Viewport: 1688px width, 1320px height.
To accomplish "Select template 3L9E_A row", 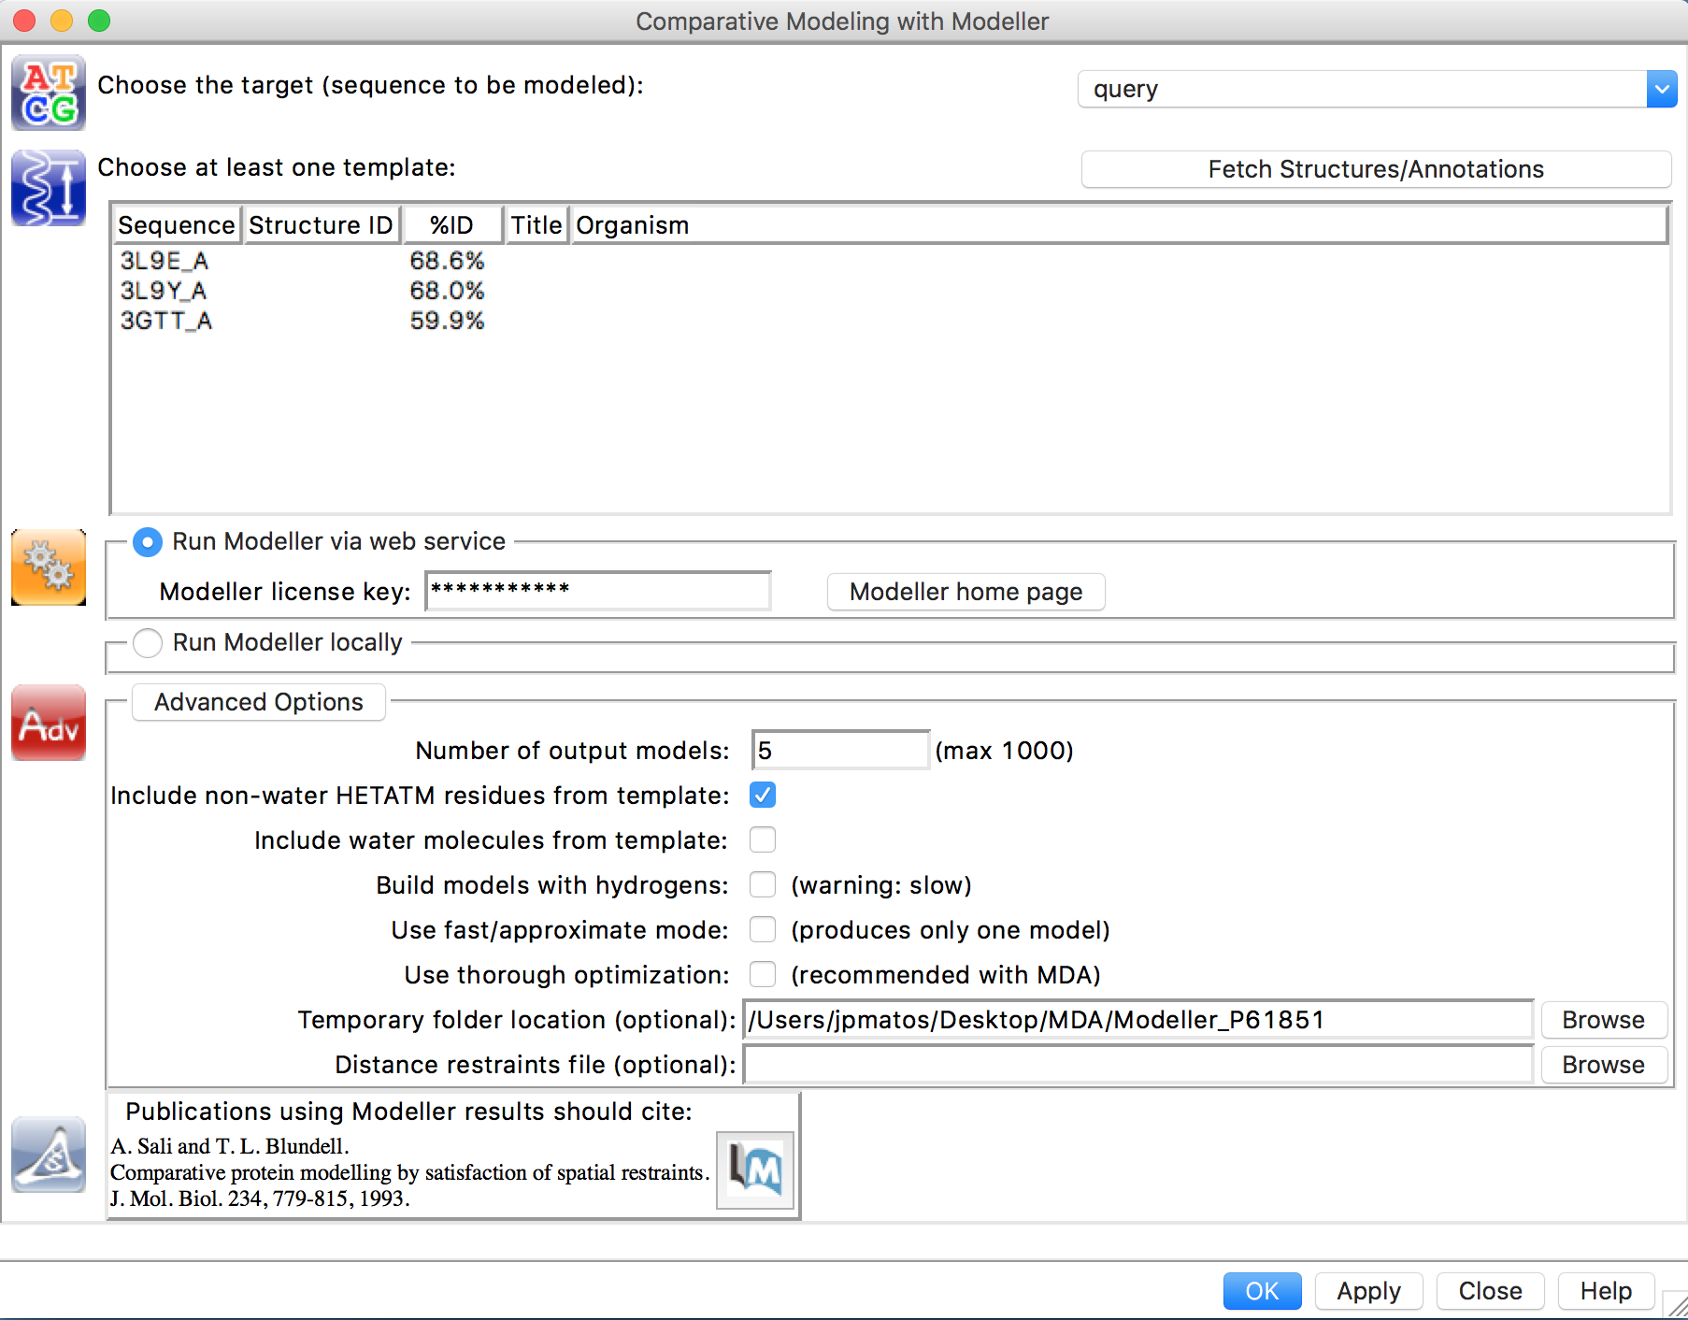I will pyautogui.click(x=890, y=261).
